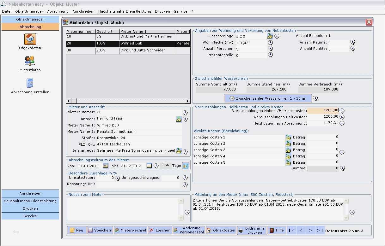
Task: Open the Haushaltsnahe Dienstleistung menu
Action: tap(125, 11)
